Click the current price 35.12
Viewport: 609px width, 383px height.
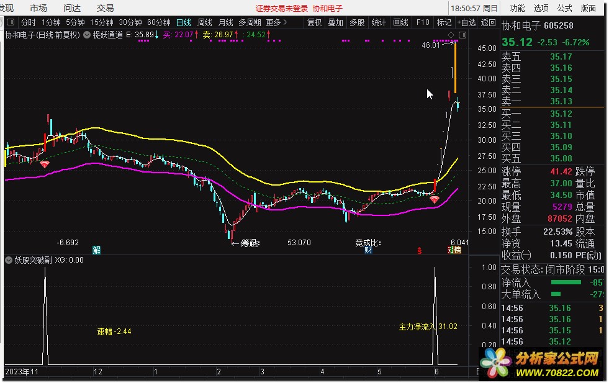click(517, 42)
